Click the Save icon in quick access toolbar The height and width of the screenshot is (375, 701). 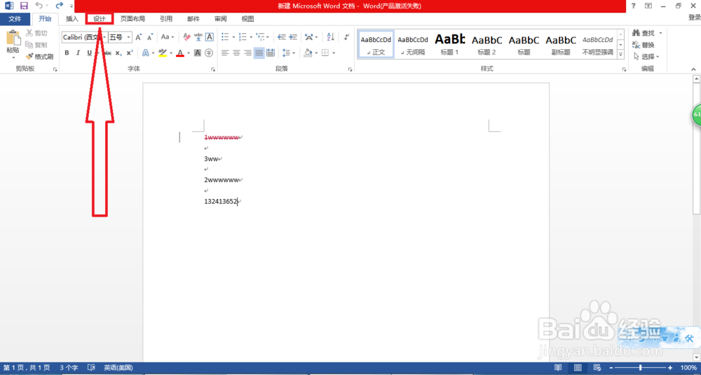tap(24, 6)
